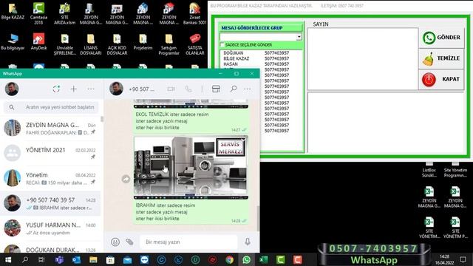Open the ListBox Sürükl... desktop file
Screen dimensions: 473x266
(429, 169)
